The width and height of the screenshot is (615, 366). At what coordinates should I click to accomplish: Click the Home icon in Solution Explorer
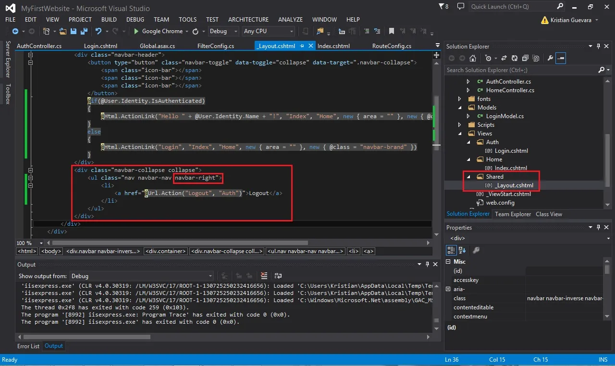coord(473,58)
